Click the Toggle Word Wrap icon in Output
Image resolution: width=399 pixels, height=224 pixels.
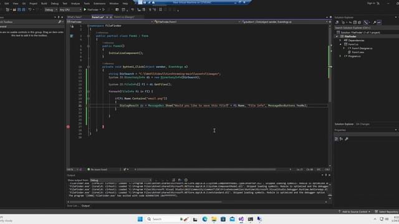pyautogui.click(x=180, y=180)
